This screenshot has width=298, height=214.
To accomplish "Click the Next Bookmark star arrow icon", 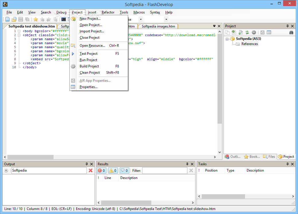I will (42, 19).
